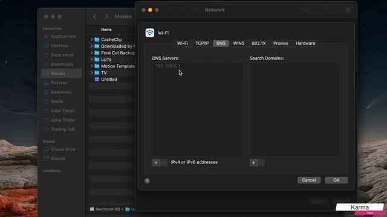Go forward in the Finder window
Viewport: 387px width, 217px height.
point(106,16)
